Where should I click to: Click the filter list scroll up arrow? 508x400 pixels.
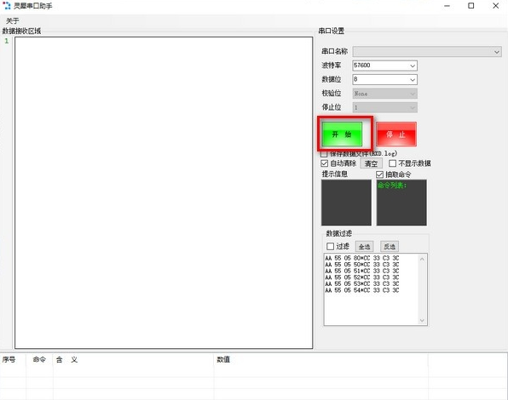[422, 259]
